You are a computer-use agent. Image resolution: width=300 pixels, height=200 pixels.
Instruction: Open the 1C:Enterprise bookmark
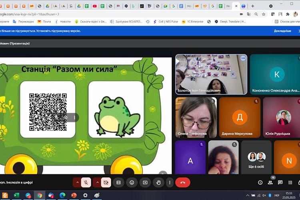[x=192, y=22]
